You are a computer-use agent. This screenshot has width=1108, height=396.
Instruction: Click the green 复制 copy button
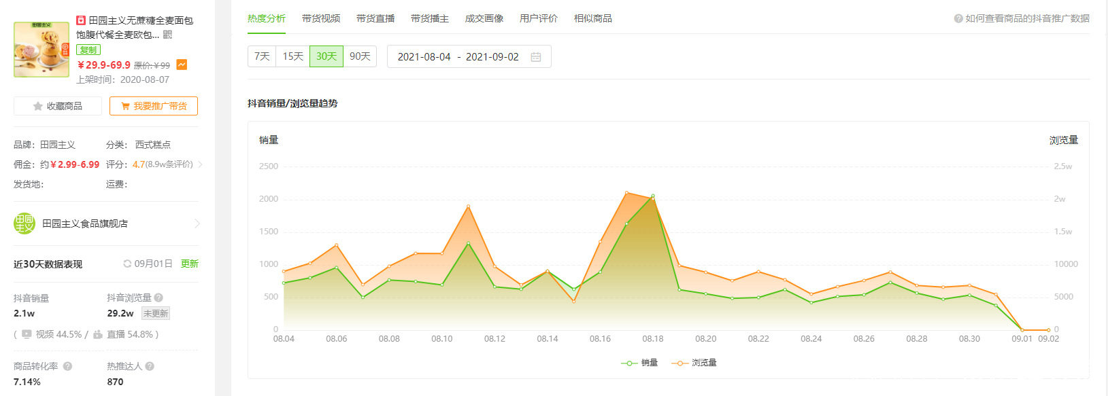88,50
